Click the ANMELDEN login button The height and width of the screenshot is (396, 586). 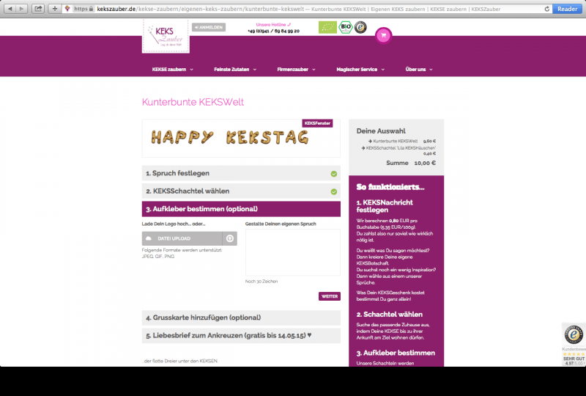pos(209,27)
